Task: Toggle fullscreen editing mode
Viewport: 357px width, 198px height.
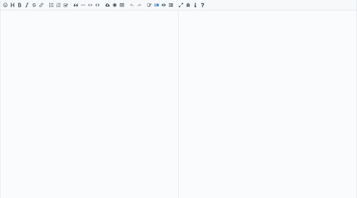Action: tap(181, 5)
